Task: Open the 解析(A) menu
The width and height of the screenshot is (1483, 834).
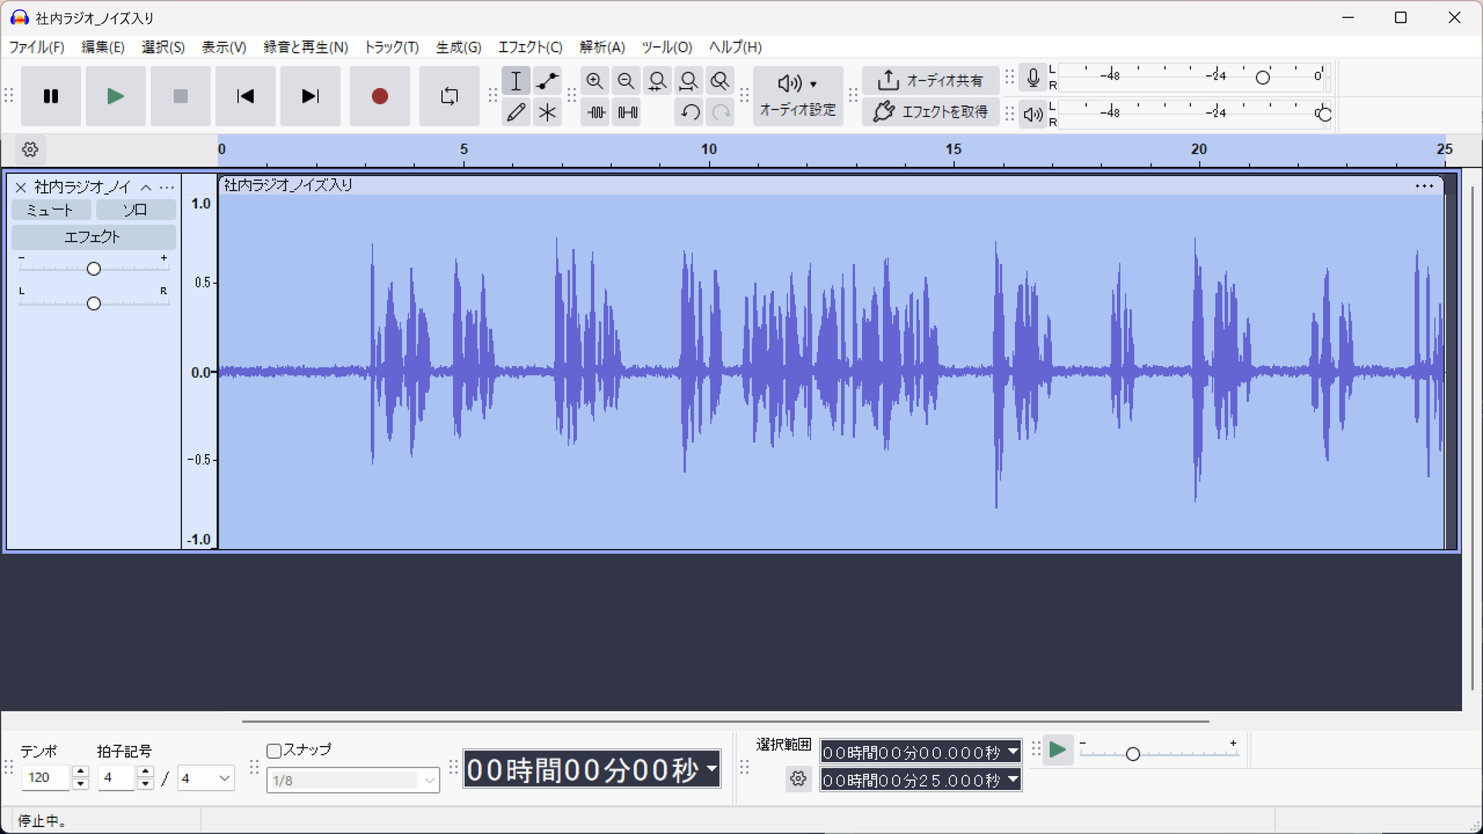Action: click(602, 47)
